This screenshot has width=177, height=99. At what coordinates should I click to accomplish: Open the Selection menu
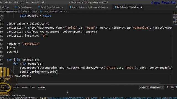[x=8, y=2]
